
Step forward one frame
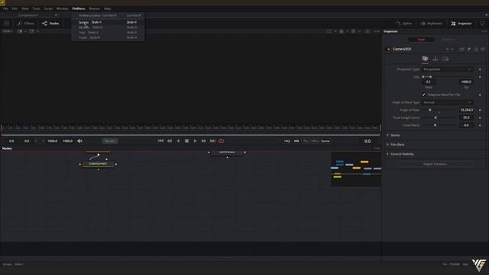(204, 141)
